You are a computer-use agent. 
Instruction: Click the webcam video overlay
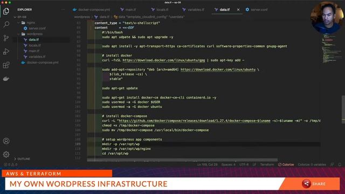coord(327,18)
